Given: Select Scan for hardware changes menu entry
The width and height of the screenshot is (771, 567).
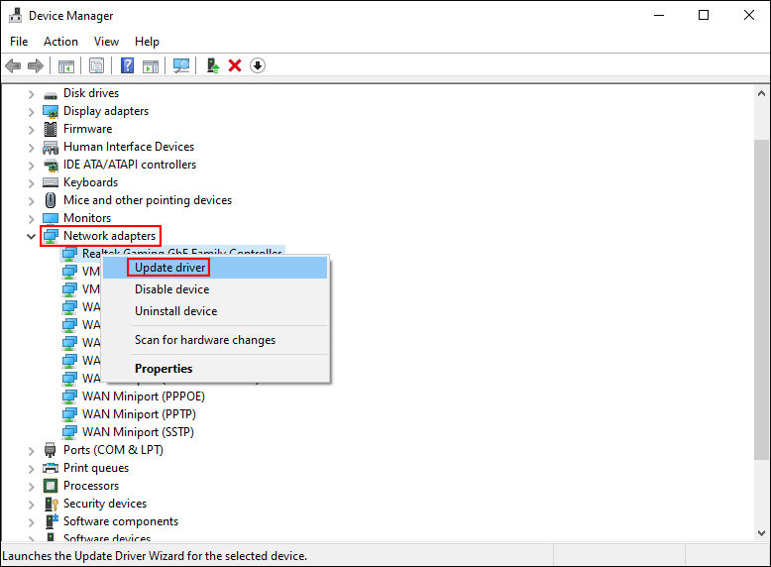Looking at the screenshot, I should pyautogui.click(x=215, y=340).
